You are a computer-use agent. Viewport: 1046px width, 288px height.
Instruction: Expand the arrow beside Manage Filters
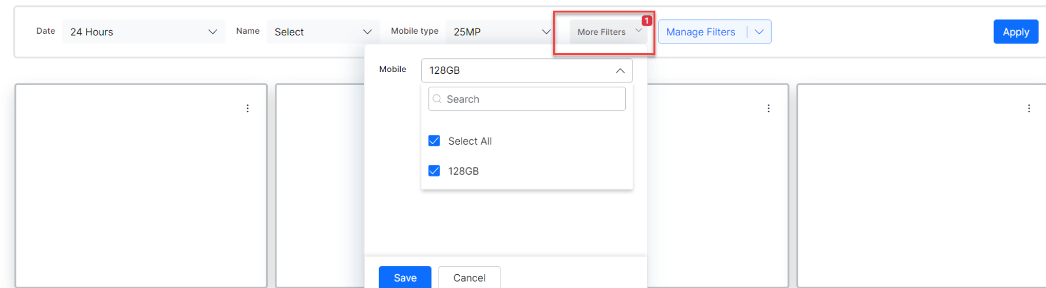(x=759, y=32)
